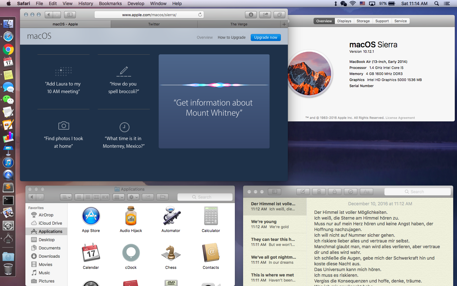Select the Storage tab in About This Mac
This screenshot has height=286, width=457.
pos(363,21)
